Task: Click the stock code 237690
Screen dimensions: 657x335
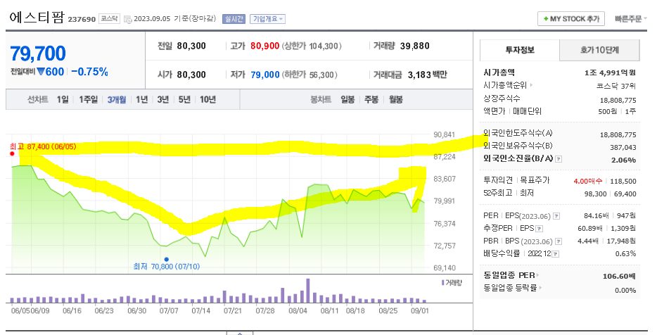Action: coord(82,19)
